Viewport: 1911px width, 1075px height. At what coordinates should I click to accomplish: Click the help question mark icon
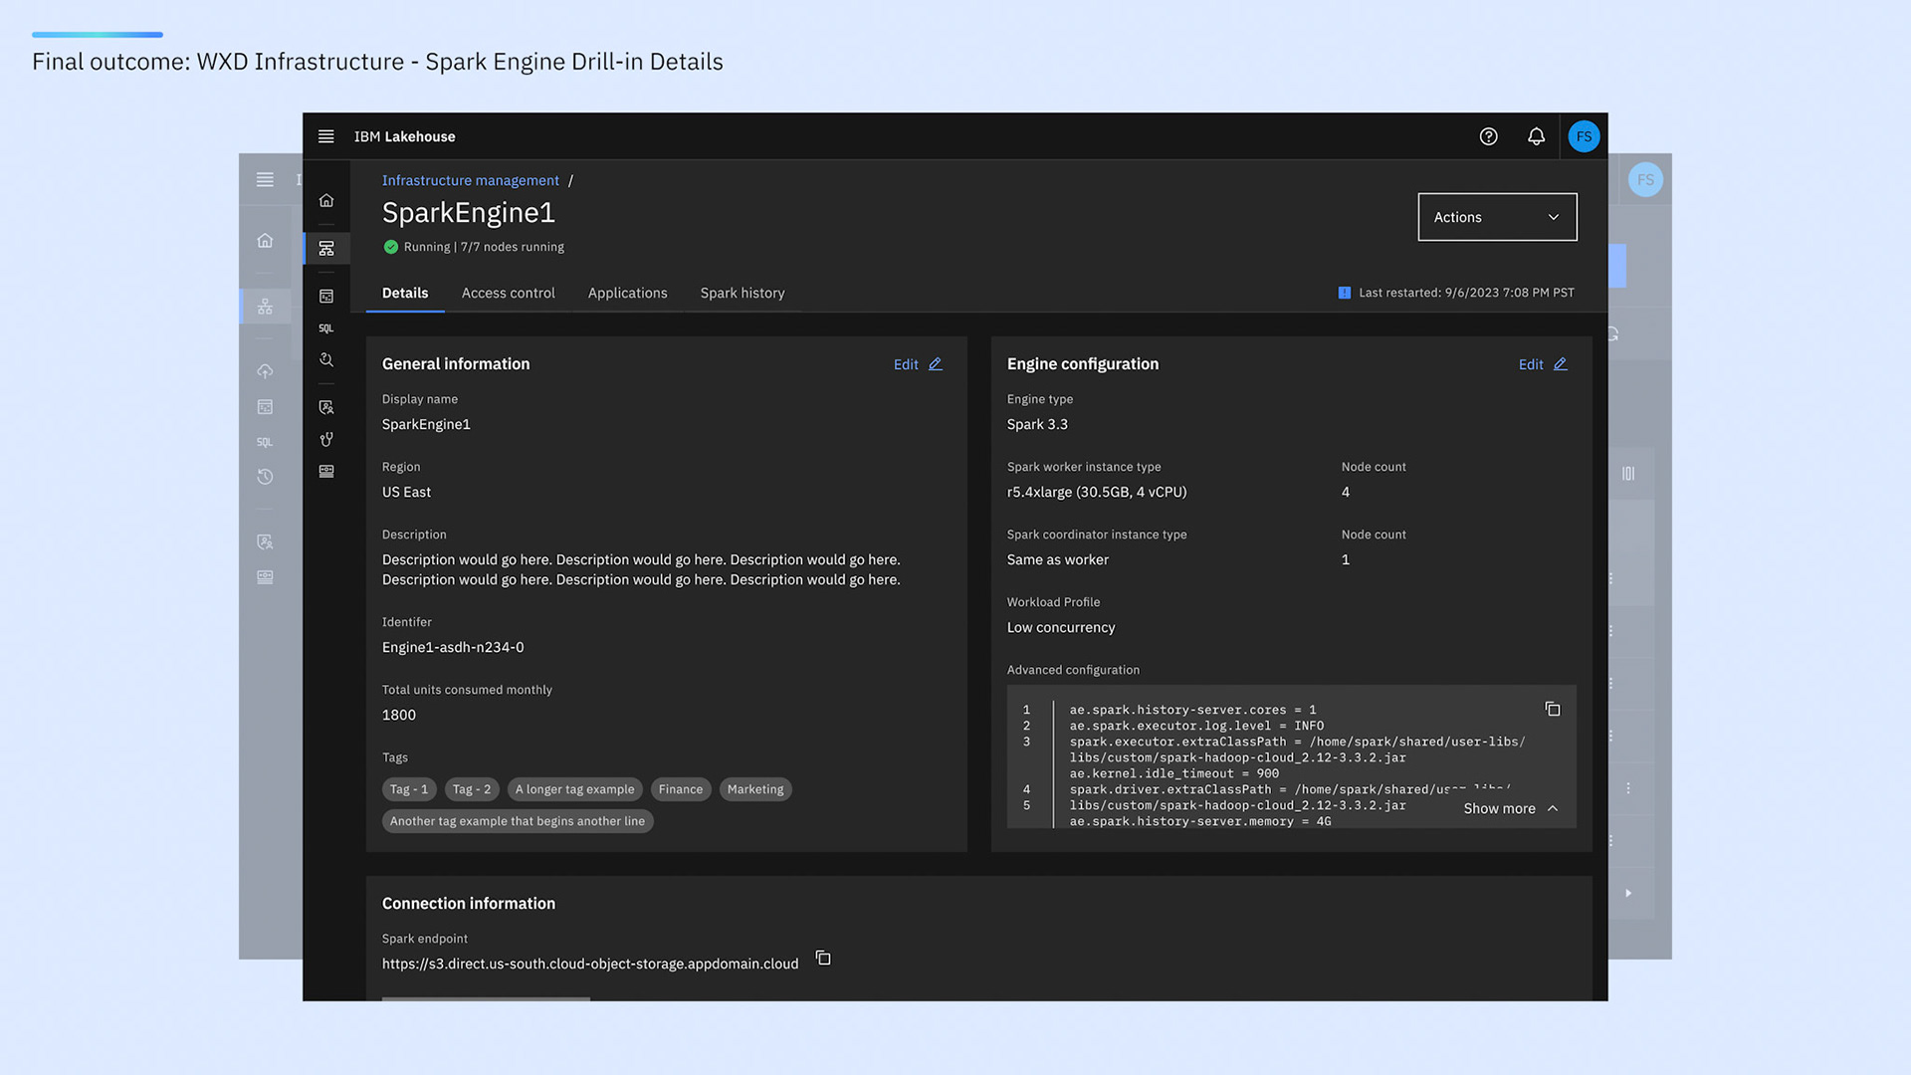pos(1488,136)
